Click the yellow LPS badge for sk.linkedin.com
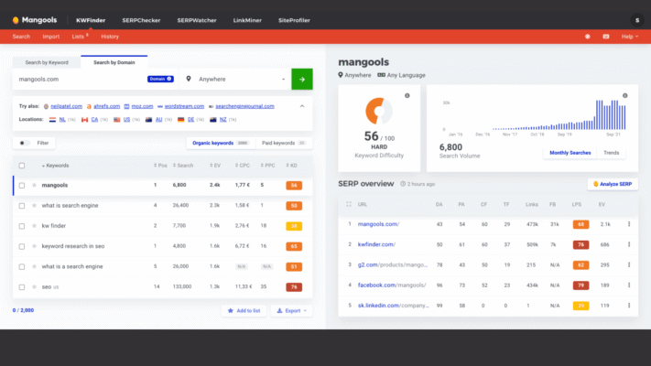This screenshot has height=366, width=651. click(x=580, y=306)
